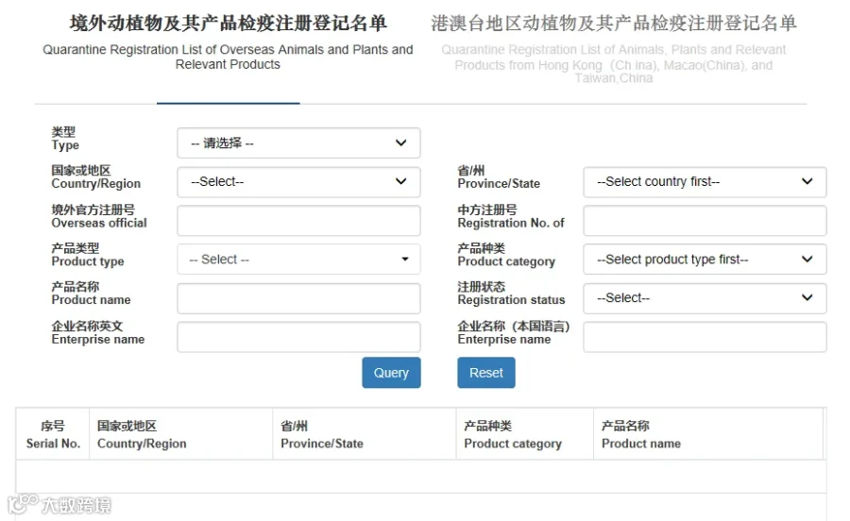Click the Province/State table column header
Screen dimensions: 850x521
(365, 434)
